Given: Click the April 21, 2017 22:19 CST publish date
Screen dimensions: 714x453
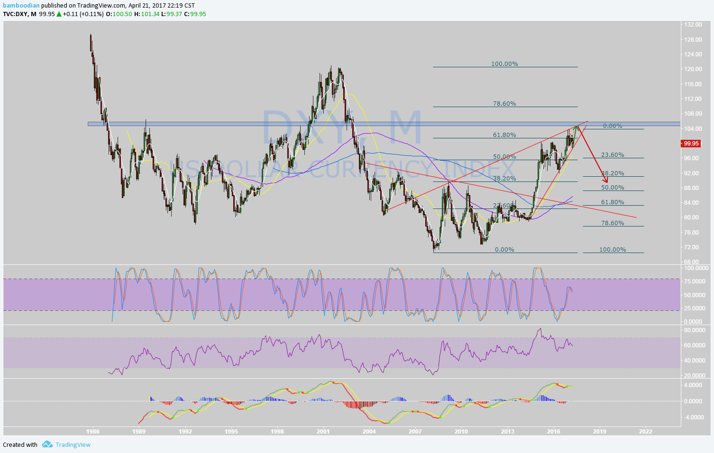Looking at the screenshot, I should [x=162, y=6].
